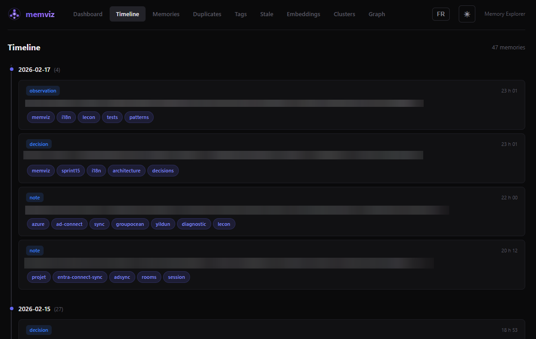This screenshot has height=339, width=536.
Task: Click the 47 memories count
Action: pos(508,48)
